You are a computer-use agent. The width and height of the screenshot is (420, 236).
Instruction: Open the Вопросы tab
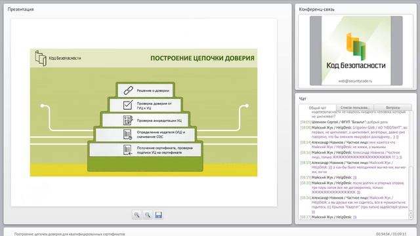(393, 108)
